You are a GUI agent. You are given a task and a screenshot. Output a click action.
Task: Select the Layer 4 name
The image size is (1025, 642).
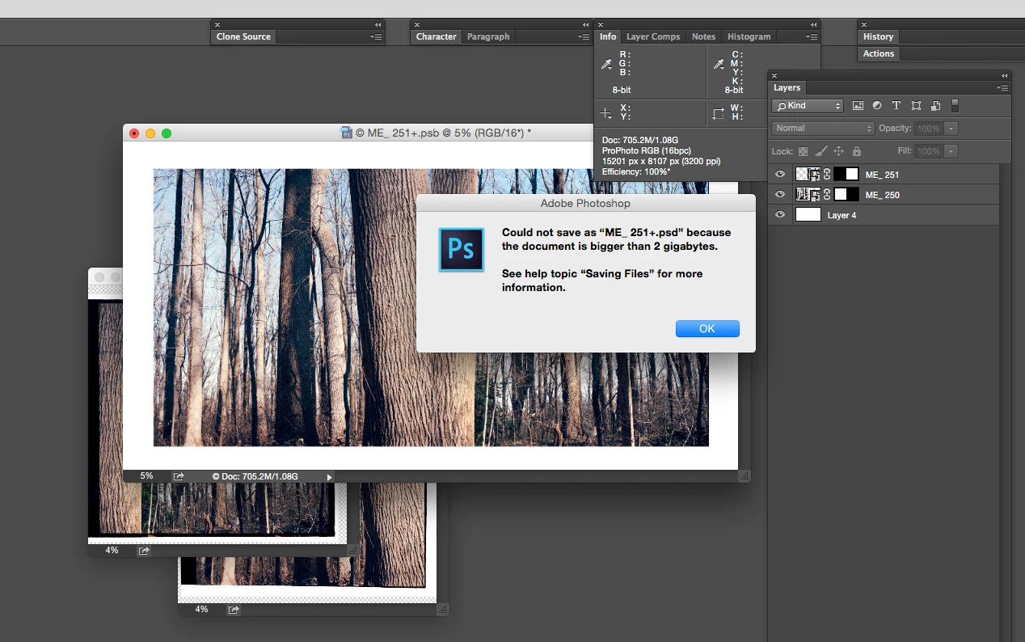[x=842, y=215]
